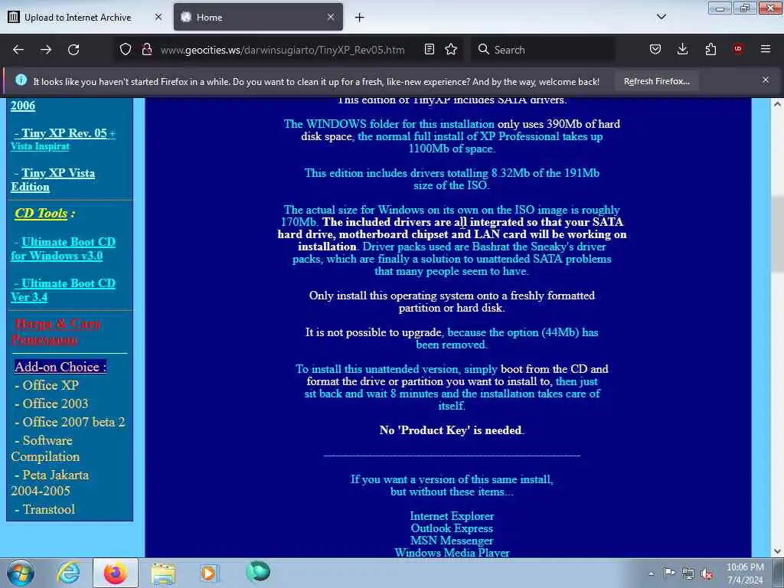The image size is (784, 588).
Task: Click the 2006 sidebar link
Action: [23, 106]
